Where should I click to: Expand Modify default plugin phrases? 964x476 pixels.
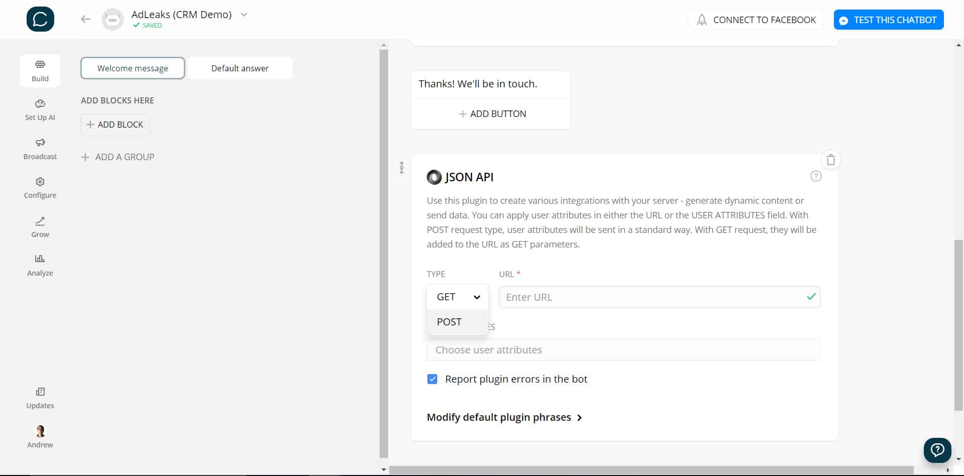click(x=505, y=417)
